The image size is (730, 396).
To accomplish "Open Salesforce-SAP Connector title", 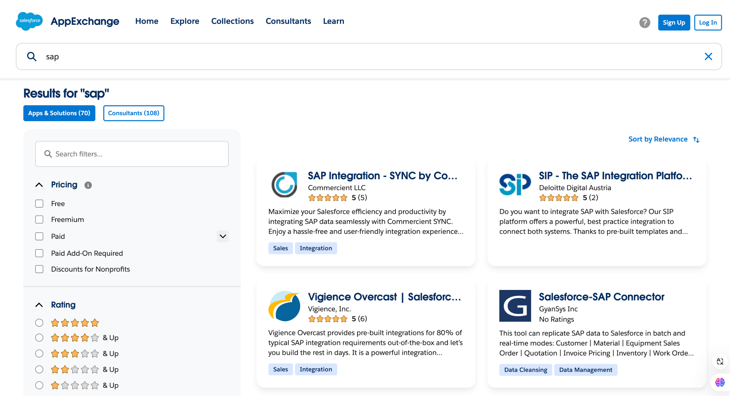I will pos(601,297).
